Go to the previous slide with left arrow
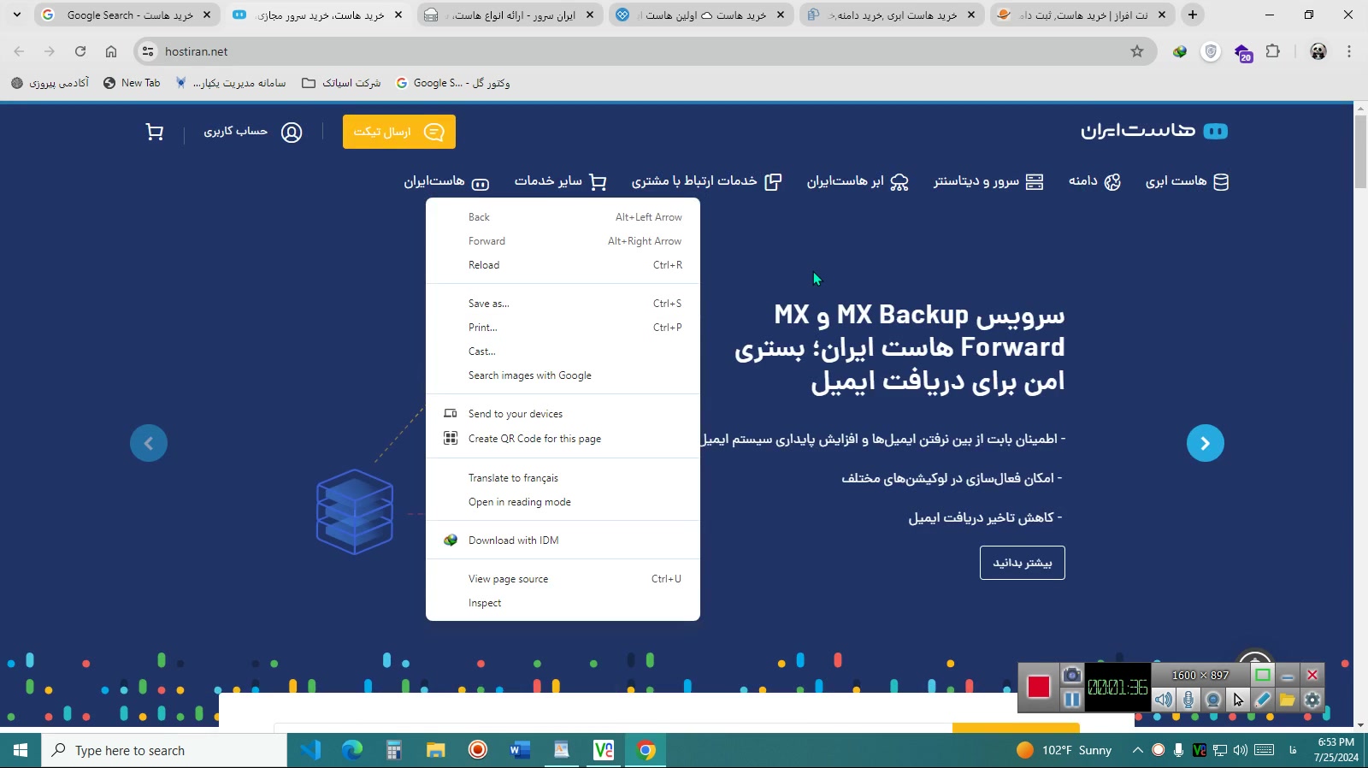 click(x=149, y=443)
